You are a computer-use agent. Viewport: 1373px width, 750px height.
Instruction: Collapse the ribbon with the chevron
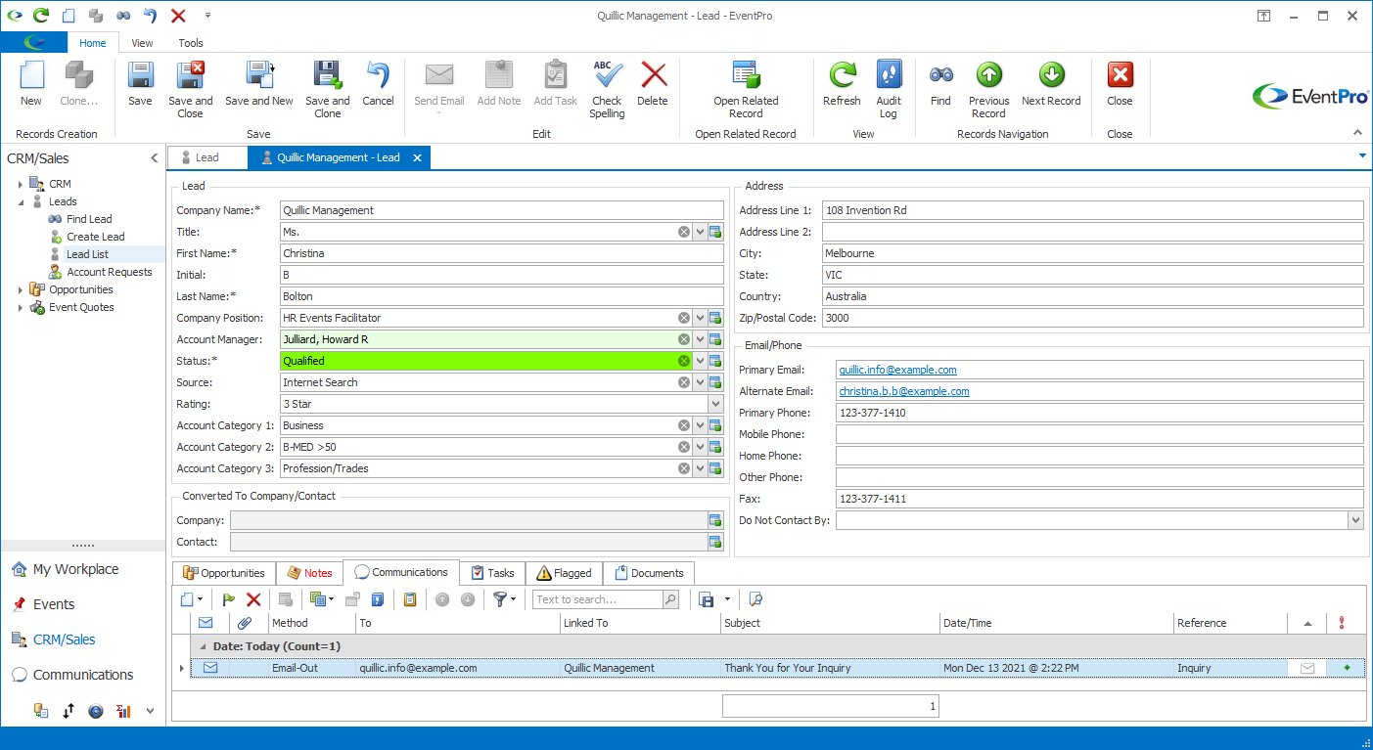pos(1357,132)
